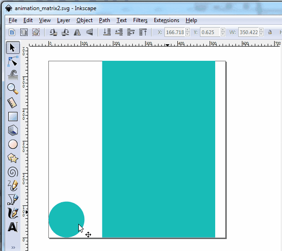Flip selection vertically
The image size is (282, 251).
tap(89, 32)
